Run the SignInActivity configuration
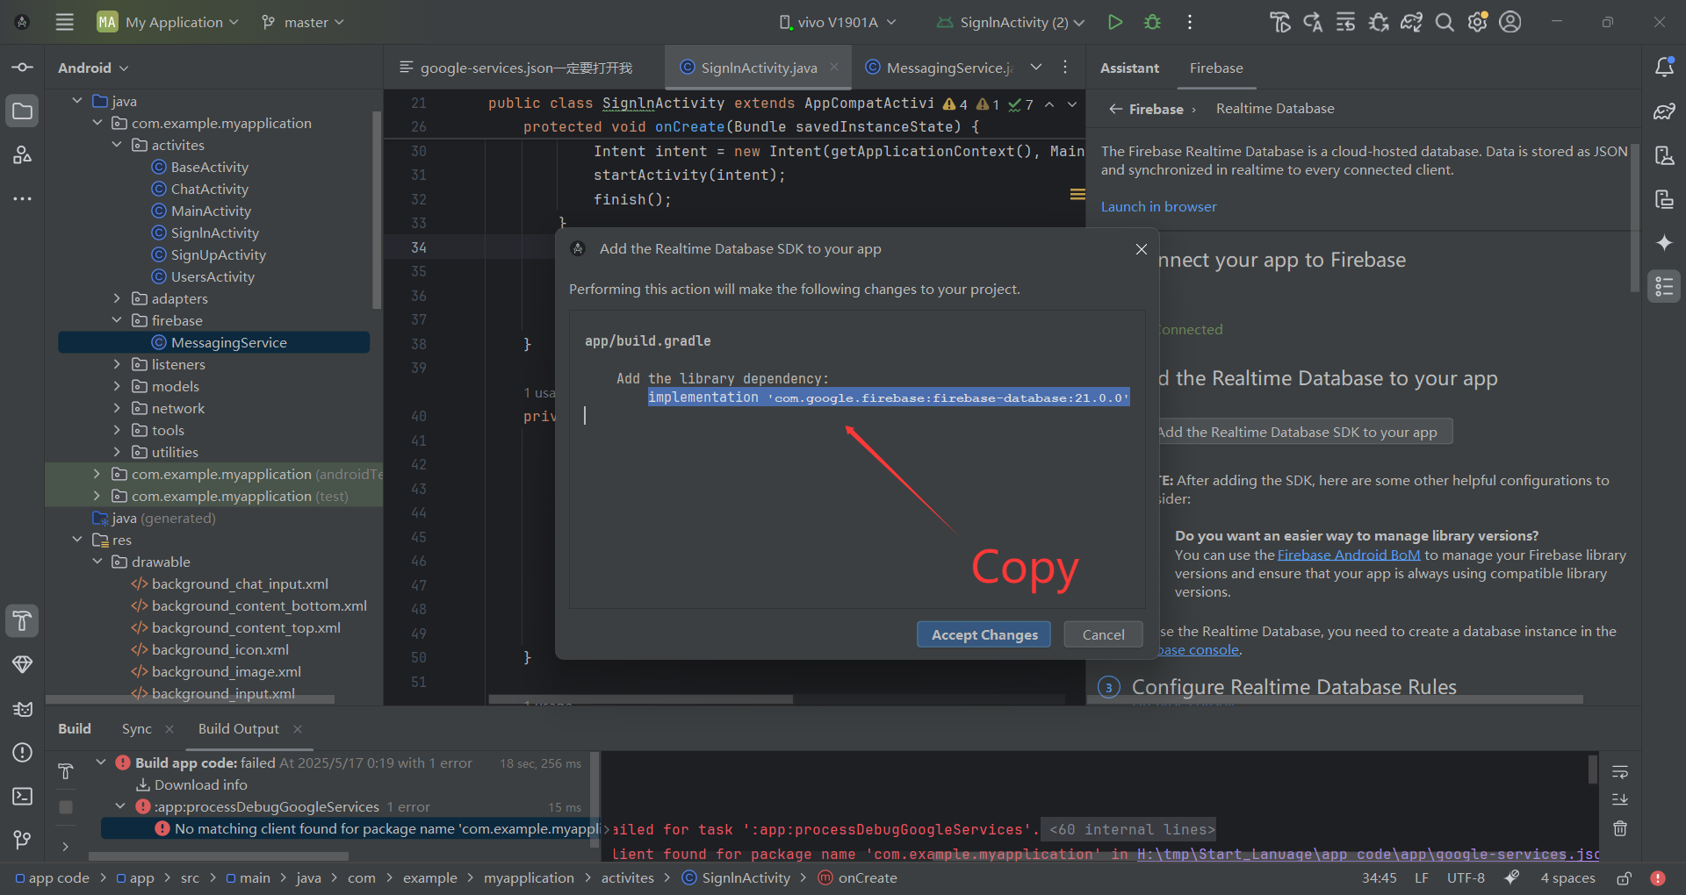The width and height of the screenshot is (1686, 895). (1115, 22)
